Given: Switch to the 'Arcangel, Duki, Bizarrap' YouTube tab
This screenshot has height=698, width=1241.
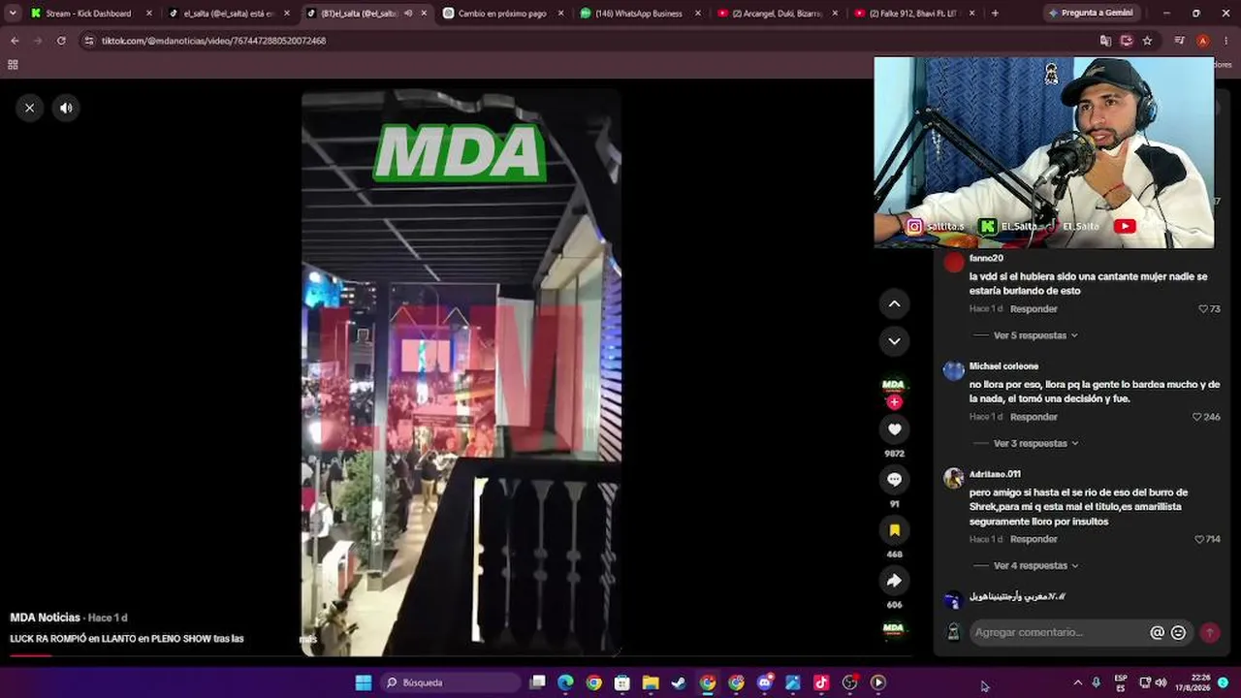Looking at the screenshot, I should point(778,14).
